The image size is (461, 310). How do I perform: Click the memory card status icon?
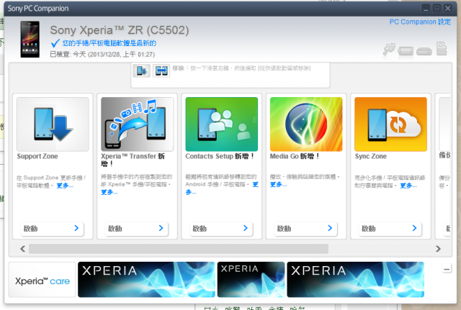(442, 49)
